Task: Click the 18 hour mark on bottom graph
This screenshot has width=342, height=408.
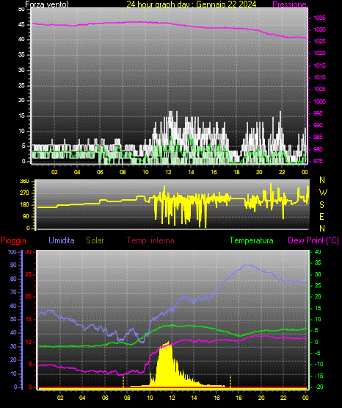Action: (239, 398)
